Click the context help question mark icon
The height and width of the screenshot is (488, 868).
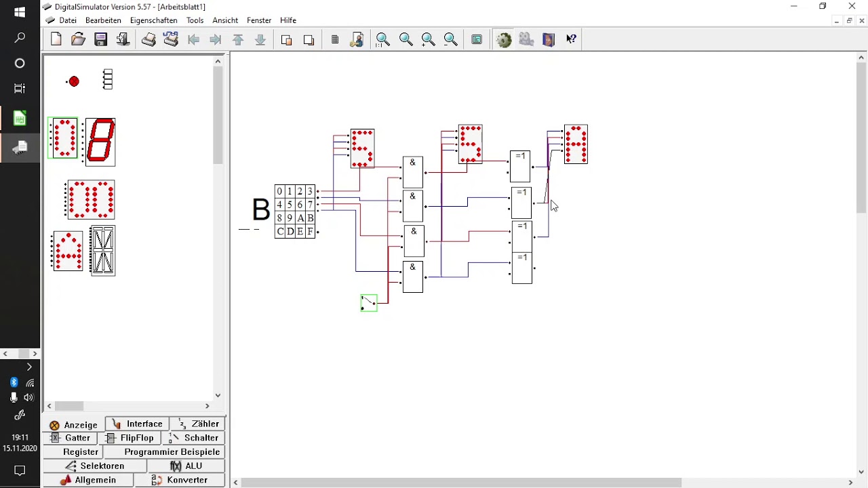pos(572,39)
